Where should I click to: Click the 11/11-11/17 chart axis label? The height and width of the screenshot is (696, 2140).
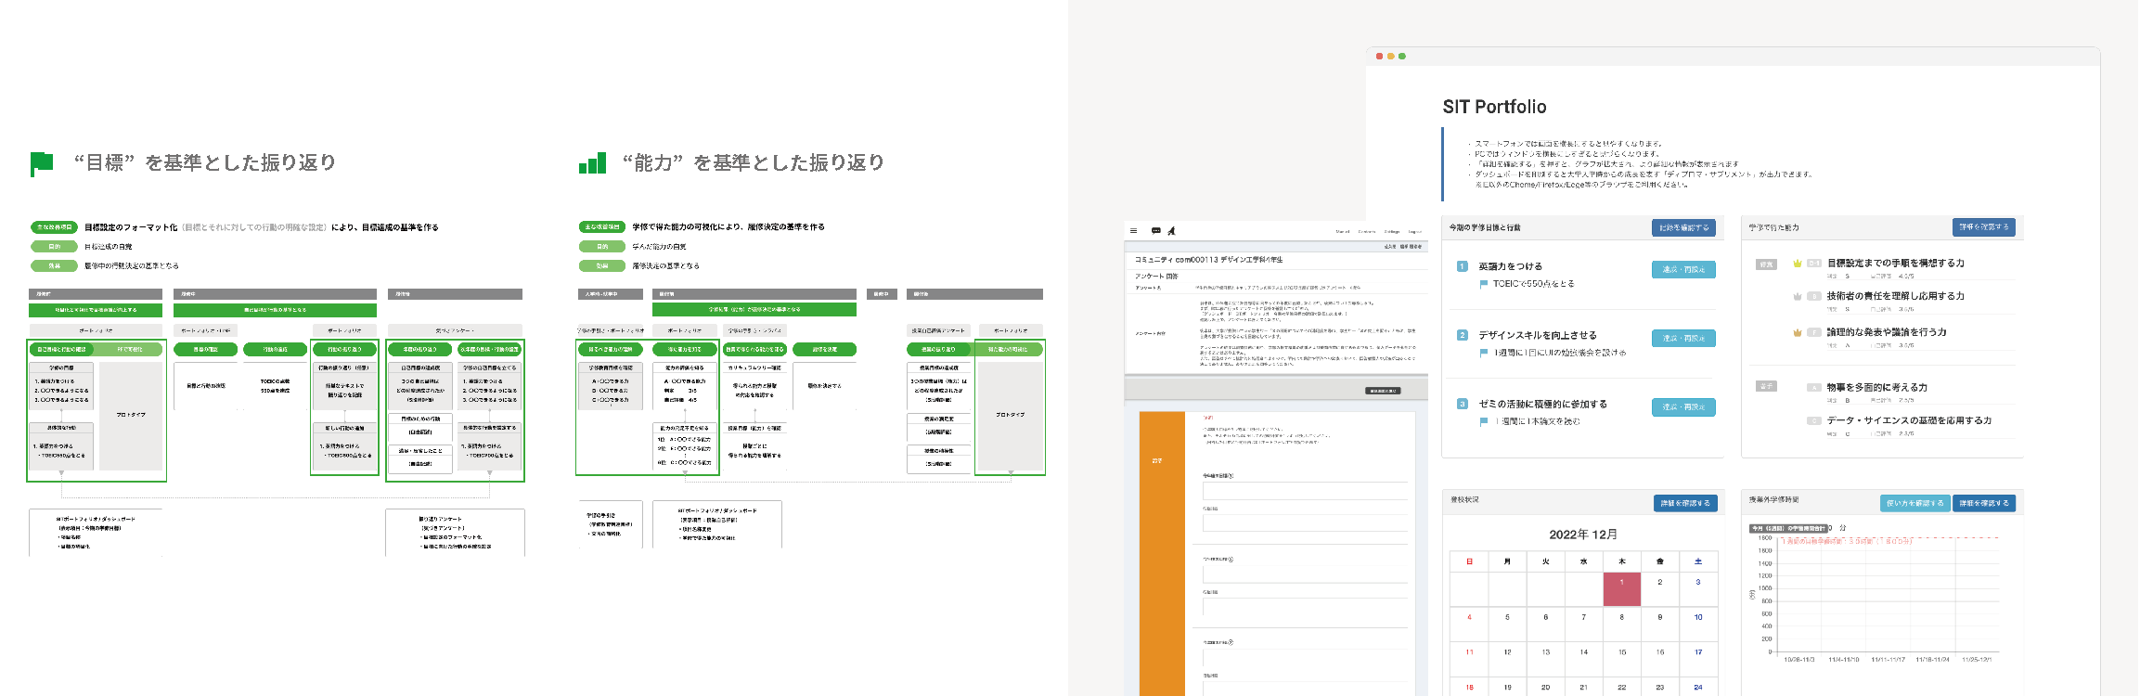(1889, 660)
